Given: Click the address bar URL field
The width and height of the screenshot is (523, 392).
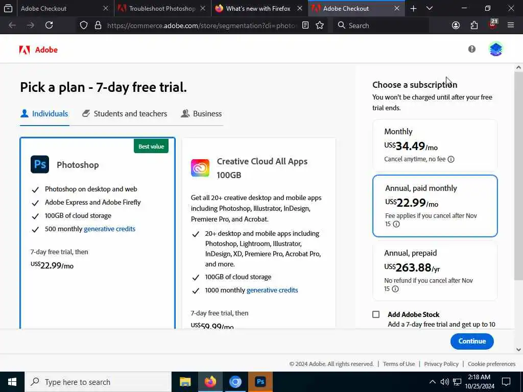Looking at the screenshot, I should click(x=201, y=26).
